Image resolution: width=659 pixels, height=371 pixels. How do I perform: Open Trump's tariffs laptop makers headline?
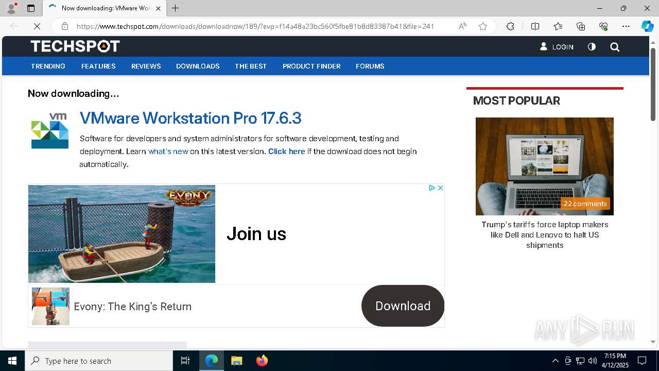click(x=545, y=235)
